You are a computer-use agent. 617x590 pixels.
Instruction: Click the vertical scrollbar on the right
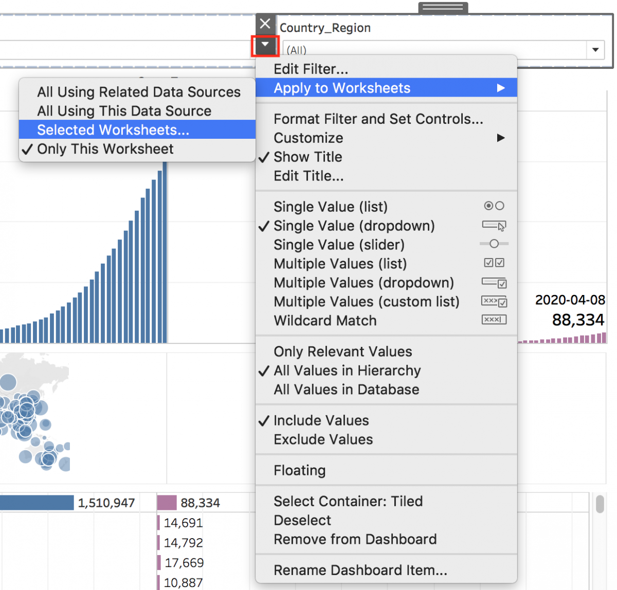point(600,504)
